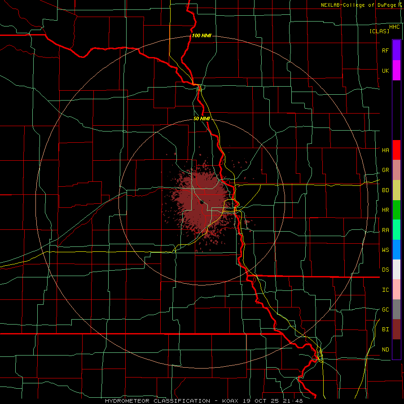Click the RF legend label
404x404 pixels.
click(x=386, y=50)
